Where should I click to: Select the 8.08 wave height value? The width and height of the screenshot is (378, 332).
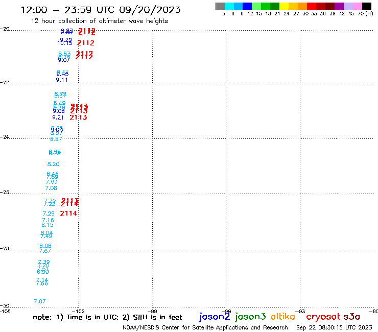pos(45,246)
